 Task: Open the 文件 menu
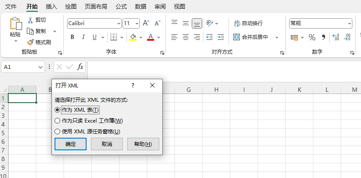[11, 6]
